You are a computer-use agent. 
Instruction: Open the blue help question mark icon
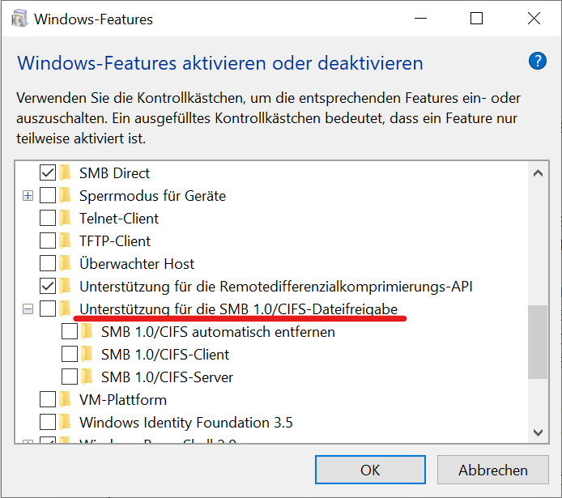click(537, 61)
